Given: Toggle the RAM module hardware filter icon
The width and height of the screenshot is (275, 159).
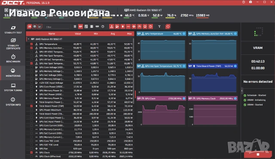Looking at the screenshot, I should pyautogui.click(x=97, y=27).
